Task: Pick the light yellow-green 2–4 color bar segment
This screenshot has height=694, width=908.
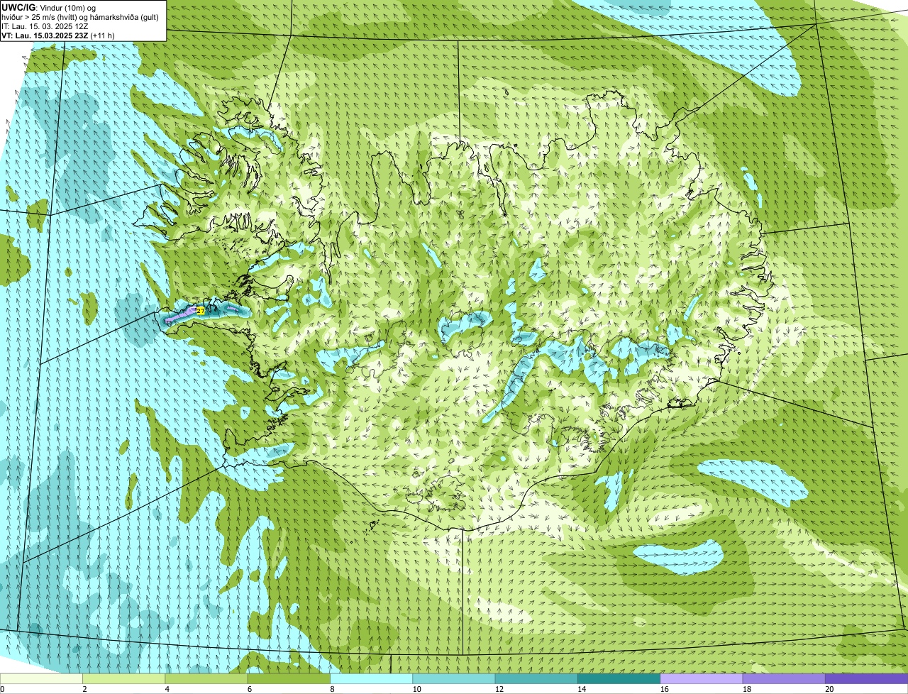Action: click(x=124, y=678)
